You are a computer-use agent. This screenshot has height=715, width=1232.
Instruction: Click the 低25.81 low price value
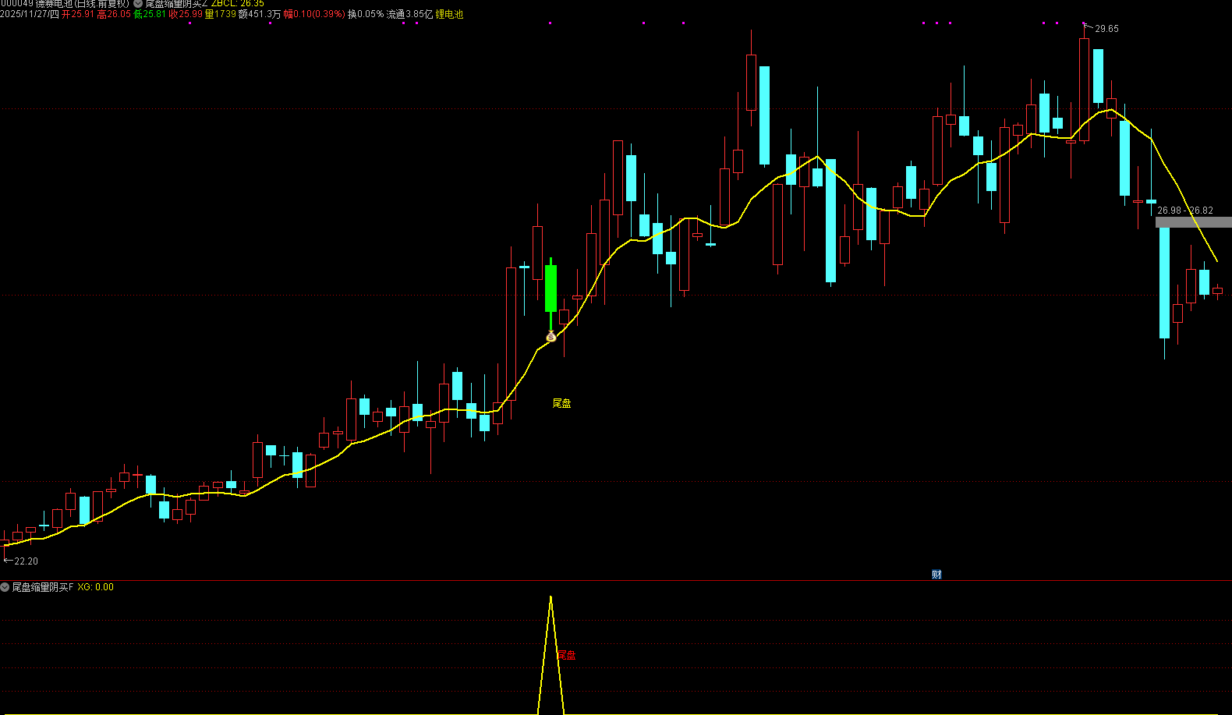(x=150, y=14)
